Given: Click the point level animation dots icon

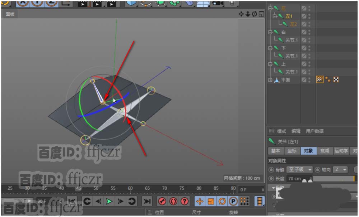Looking at the screenshot, I should pyautogui.click(x=244, y=202).
